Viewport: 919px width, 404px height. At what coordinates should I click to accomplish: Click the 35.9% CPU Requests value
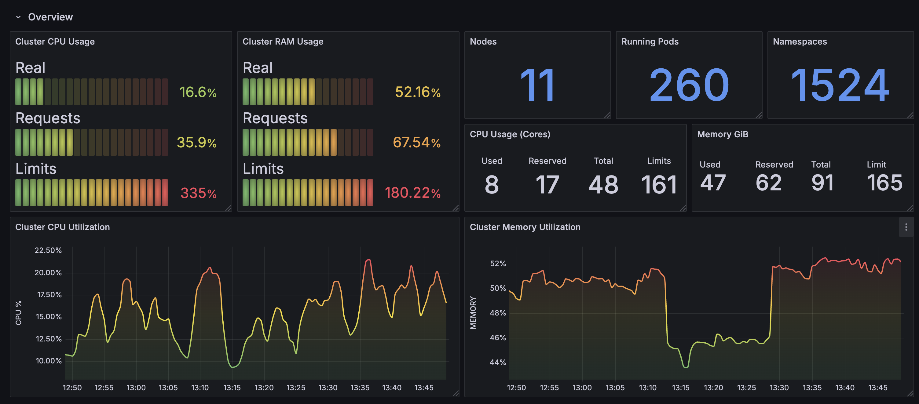pyautogui.click(x=196, y=142)
